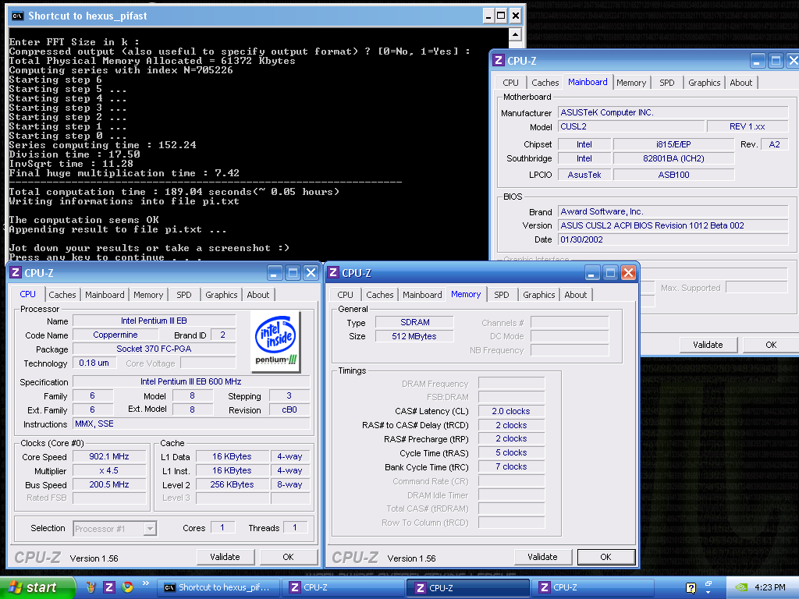Open the Mainboard tab in the CPU window
Viewport: 799px width, 599px height.
[105, 295]
